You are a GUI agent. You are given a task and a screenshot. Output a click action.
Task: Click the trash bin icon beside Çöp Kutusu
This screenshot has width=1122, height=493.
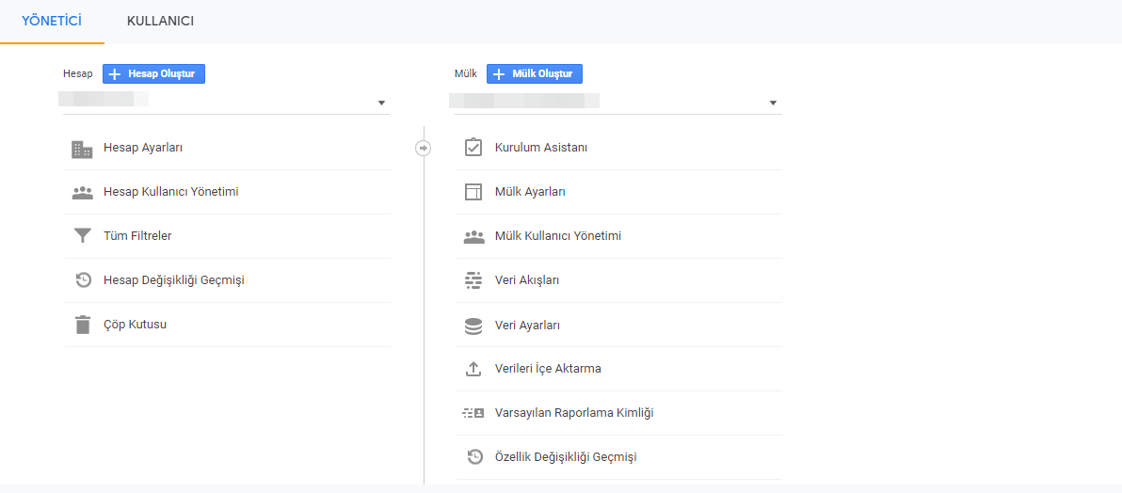click(x=83, y=325)
